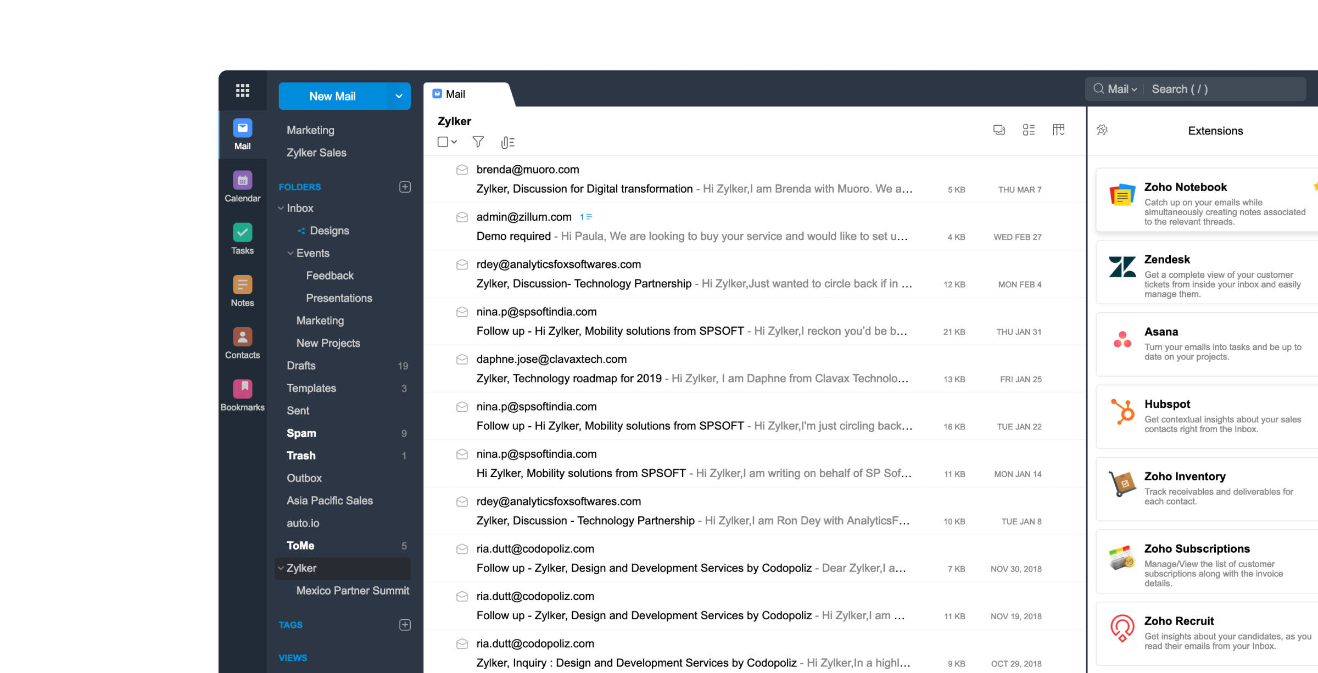The width and height of the screenshot is (1318, 673).
Task: Switch to the Mail tab
Action: coord(456,94)
